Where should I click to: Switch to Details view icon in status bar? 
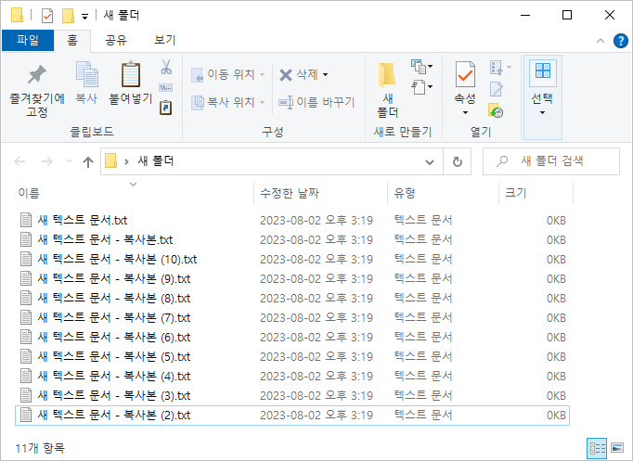pyautogui.click(x=597, y=448)
